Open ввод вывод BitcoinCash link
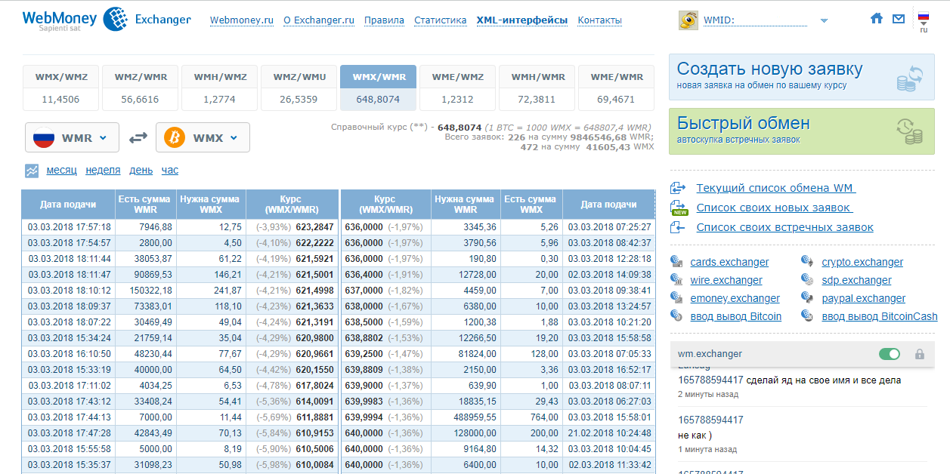The height and width of the screenshot is (474, 950). tap(880, 316)
